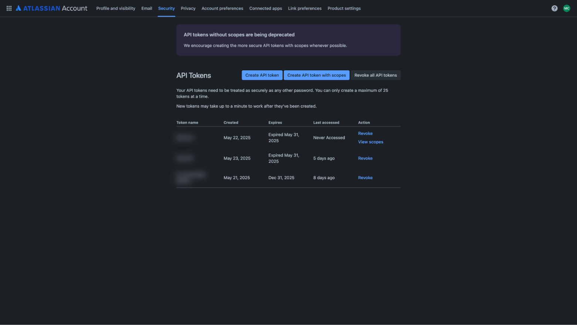Navigate to Account preferences tab
577x325 pixels.
click(x=222, y=8)
